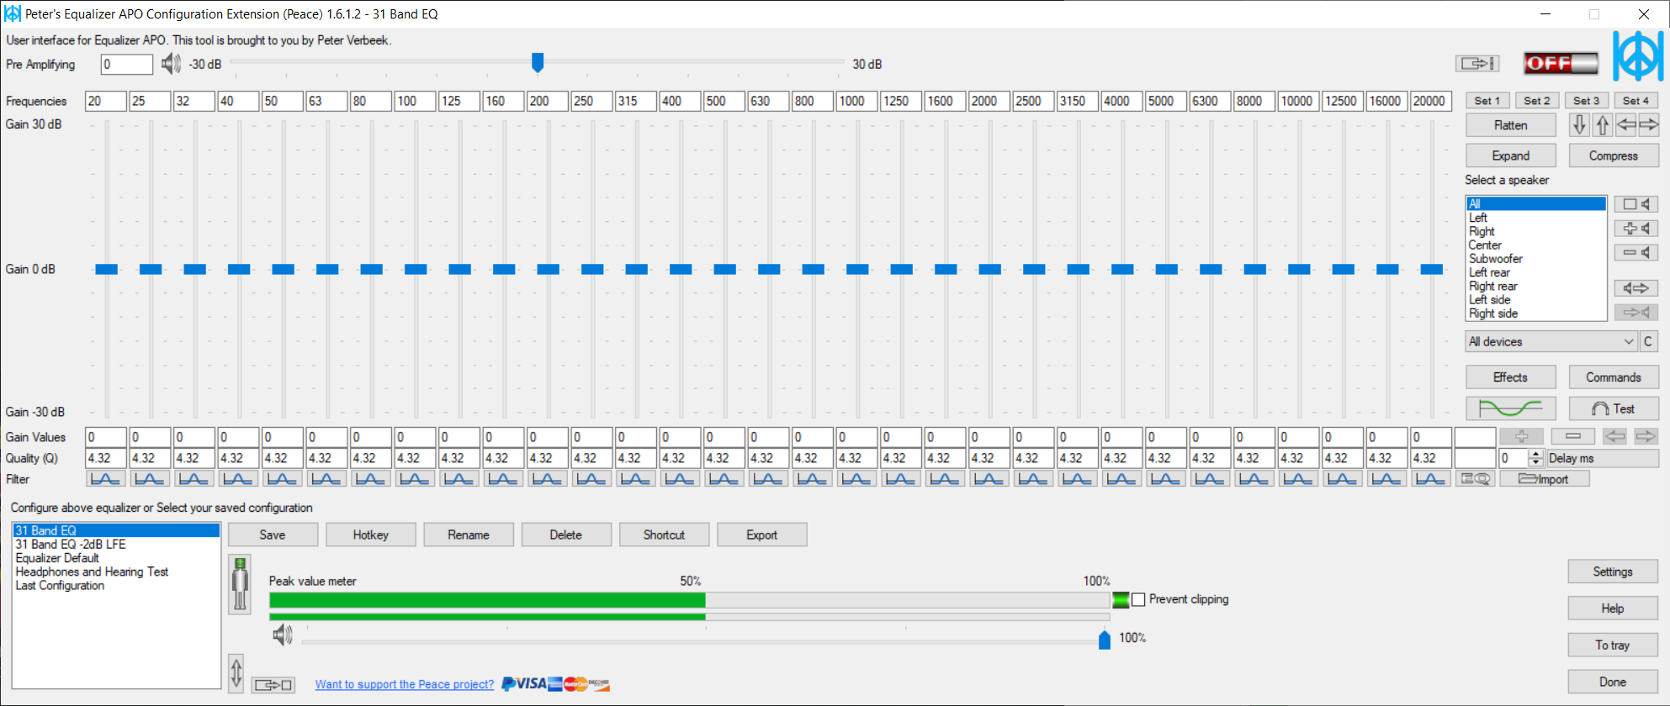Click the 1000 Hz gain slider handle
Image resolution: width=1670 pixels, height=706 pixels.
[857, 269]
